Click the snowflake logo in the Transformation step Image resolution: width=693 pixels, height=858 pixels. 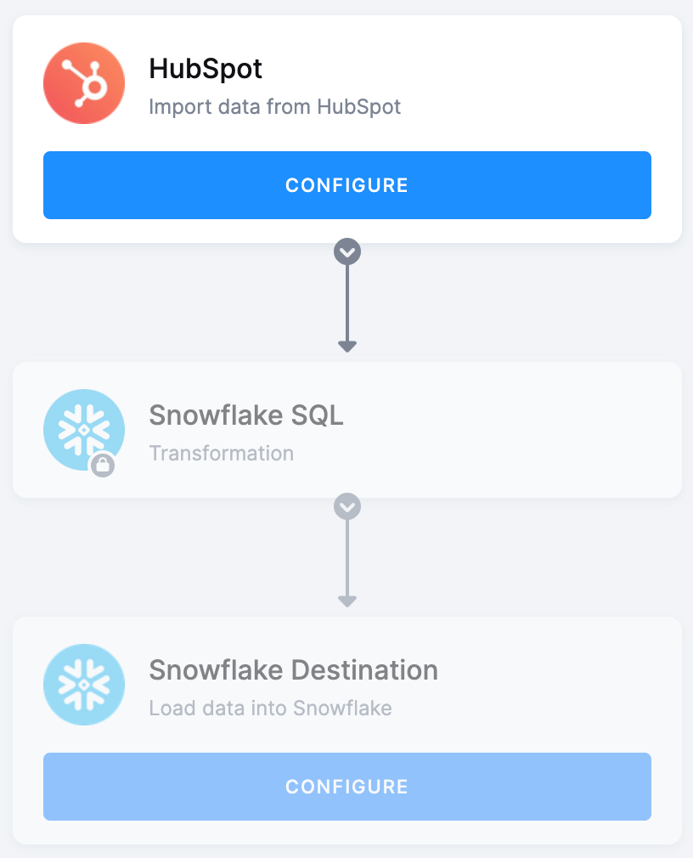[x=83, y=430]
